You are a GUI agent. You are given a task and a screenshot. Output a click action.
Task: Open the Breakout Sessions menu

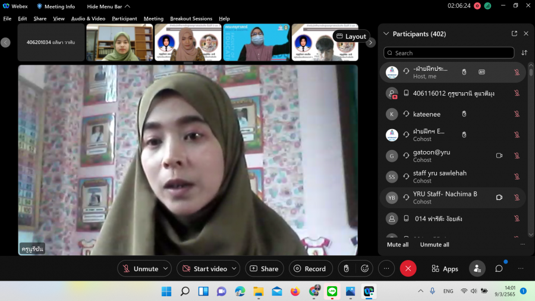(191, 18)
